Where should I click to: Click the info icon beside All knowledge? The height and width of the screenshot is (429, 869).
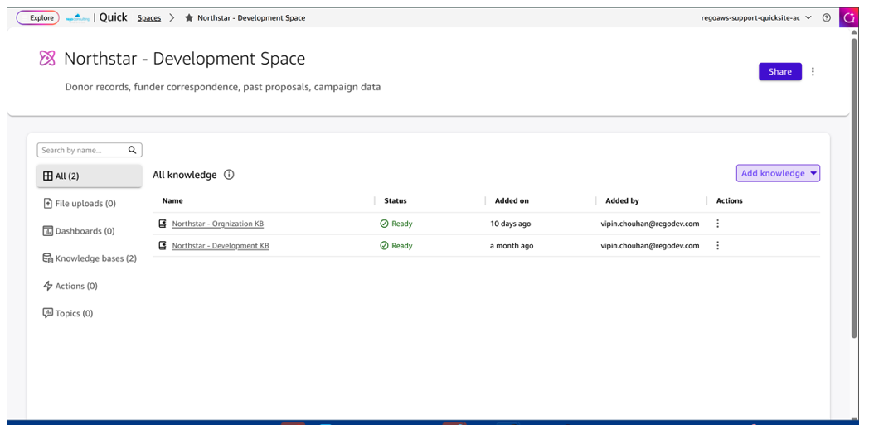point(229,175)
